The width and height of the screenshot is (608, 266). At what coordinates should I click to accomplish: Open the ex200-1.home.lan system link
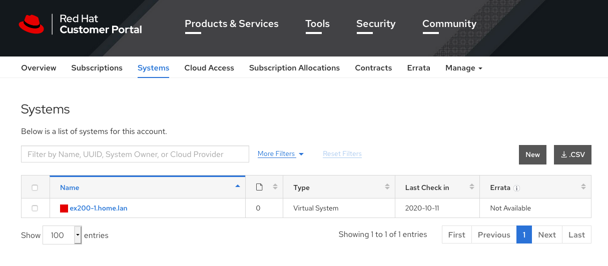tap(99, 208)
